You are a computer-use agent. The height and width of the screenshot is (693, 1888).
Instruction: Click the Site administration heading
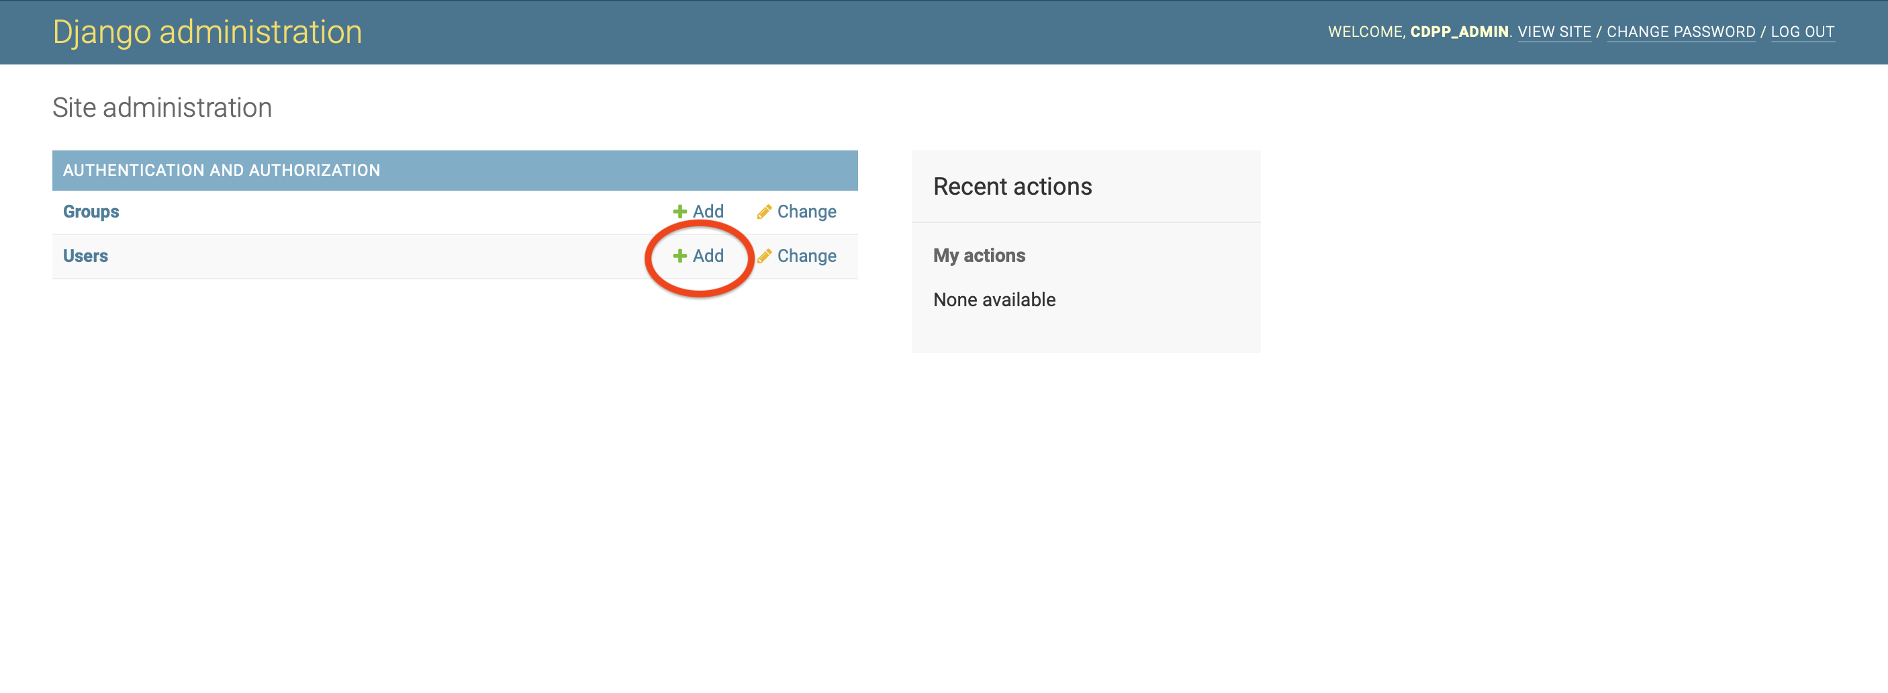(162, 108)
